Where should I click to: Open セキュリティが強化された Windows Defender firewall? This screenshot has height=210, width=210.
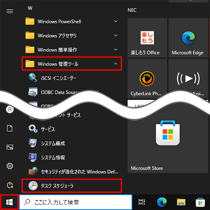[72, 171]
